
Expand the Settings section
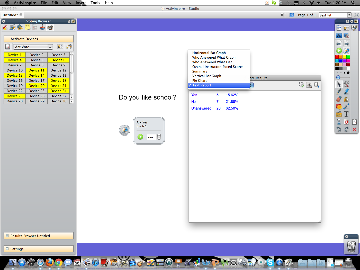(x=7, y=249)
